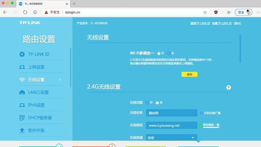261x147 pixels.
Task: Open the favorites list icon
Action: coord(229,12)
